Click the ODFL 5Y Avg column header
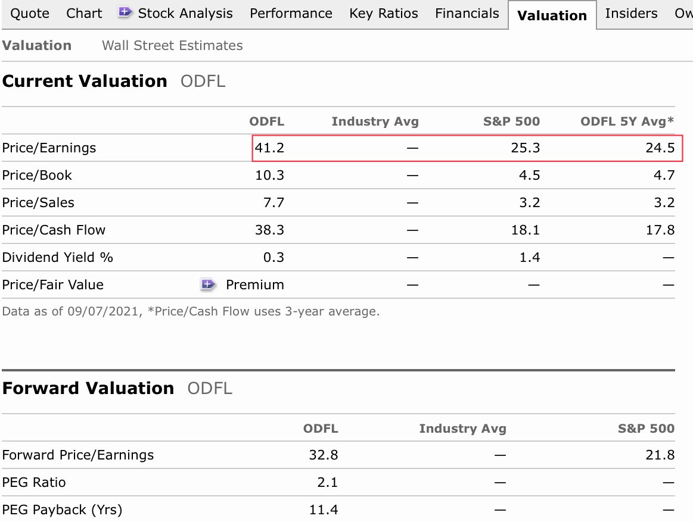The image size is (693, 522). (x=627, y=121)
